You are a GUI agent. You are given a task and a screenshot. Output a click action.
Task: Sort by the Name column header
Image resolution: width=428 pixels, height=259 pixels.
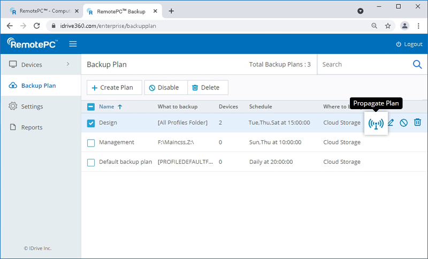point(106,106)
